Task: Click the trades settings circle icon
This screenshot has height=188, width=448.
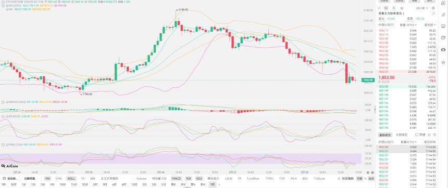Action: pyautogui.click(x=434, y=135)
